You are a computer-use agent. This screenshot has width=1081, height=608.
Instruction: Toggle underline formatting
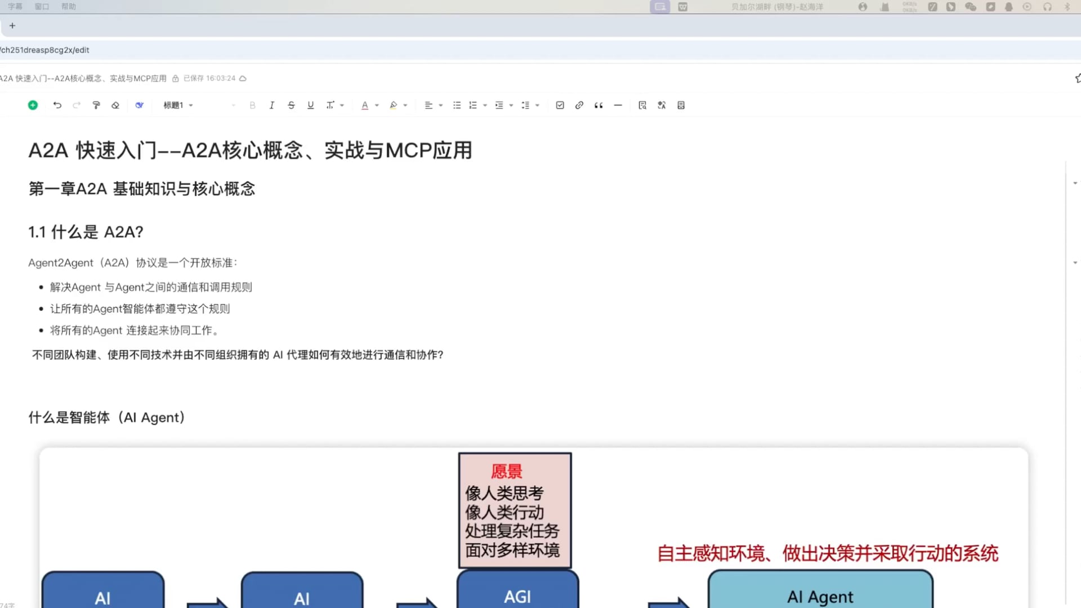pyautogui.click(x=310, y=105)
